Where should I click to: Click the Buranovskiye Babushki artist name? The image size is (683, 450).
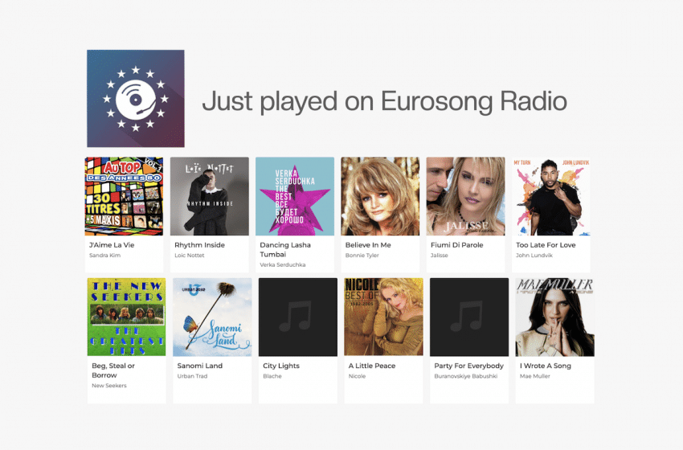465,376
